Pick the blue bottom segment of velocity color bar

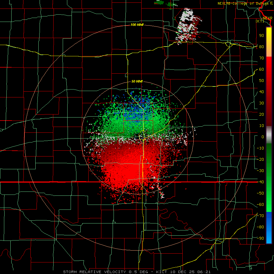[x=269, y=228]
